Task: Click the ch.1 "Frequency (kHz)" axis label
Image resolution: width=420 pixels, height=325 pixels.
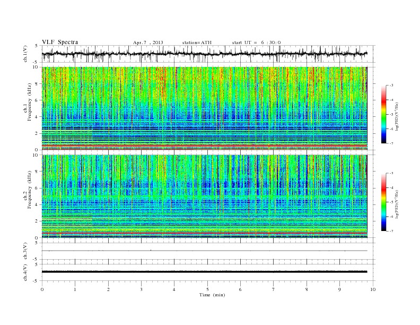Action: point(28,102)
